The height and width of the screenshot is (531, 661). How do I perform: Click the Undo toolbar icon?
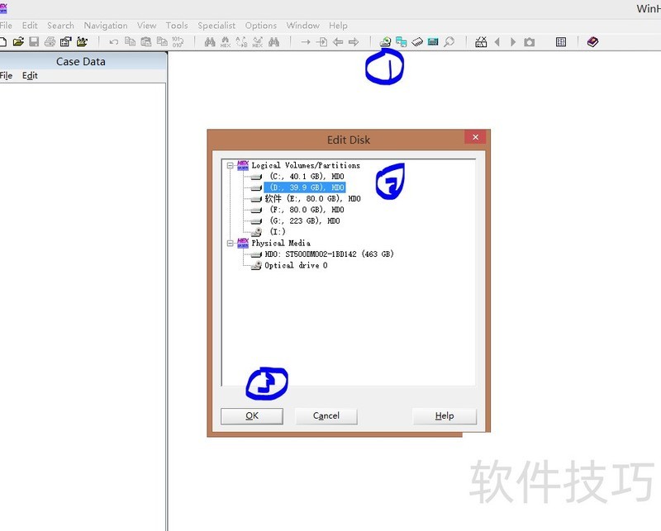[113, 40]
